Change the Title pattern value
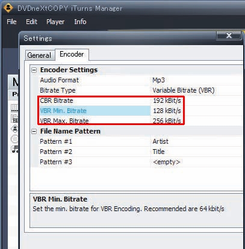 (158, 152)
